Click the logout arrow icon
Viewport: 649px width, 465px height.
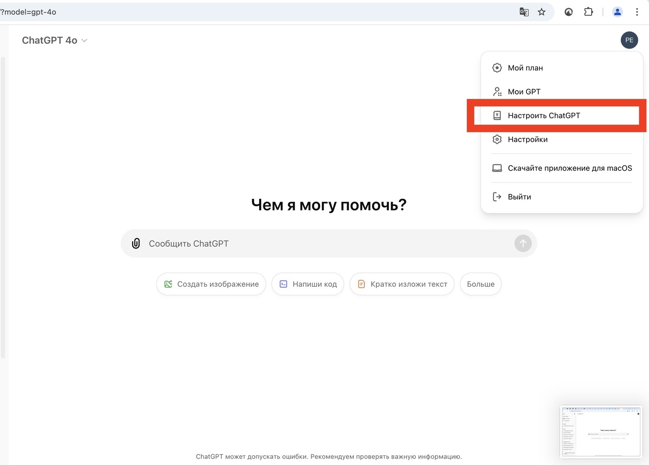(x=497, y=197)
